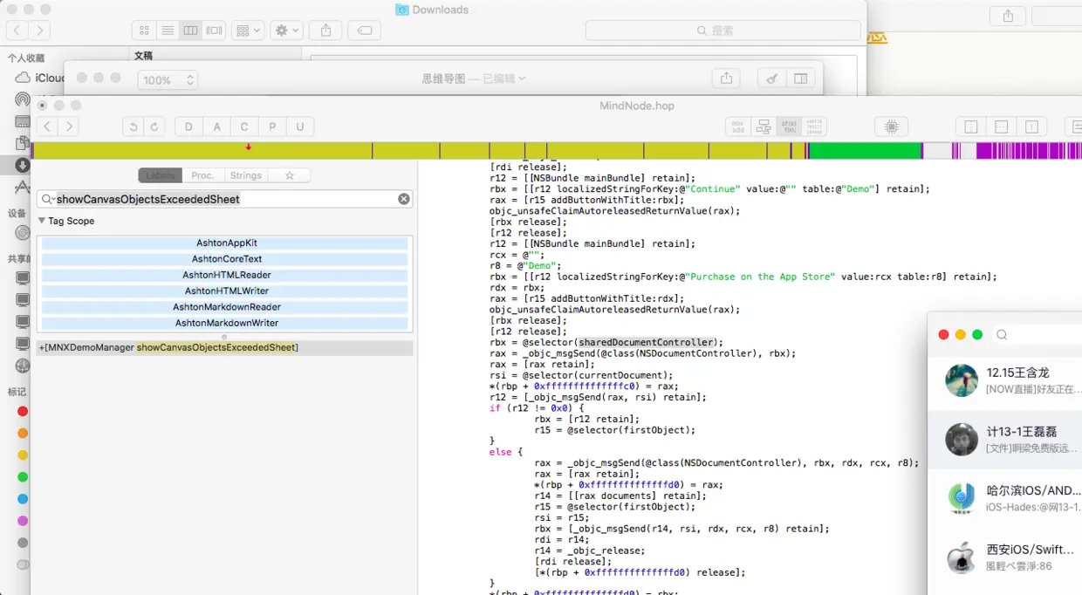
Task: Open zoom 100% stepper in mind map window
Action: coord(167,79)
